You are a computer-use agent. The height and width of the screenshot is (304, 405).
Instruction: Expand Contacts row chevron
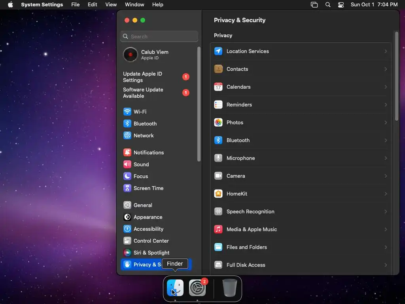385,69
